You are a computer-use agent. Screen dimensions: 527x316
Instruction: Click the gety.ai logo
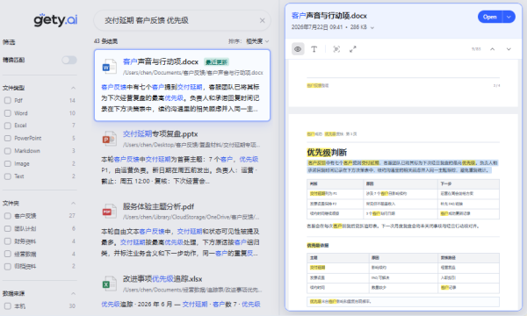coord(55,20)
